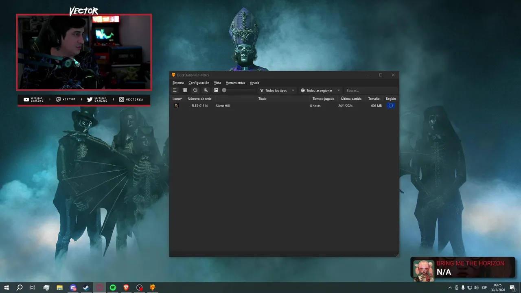Viewport: 521px width, 293px height.
Task: Click the Silent Hill game icon thumbnail
Action: click(x=177, y=106)
